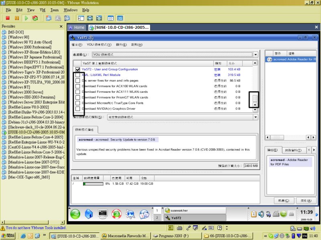Expand the Windows quick launch chevron
This screenshot has width=321, height=240.
(44, 235)
